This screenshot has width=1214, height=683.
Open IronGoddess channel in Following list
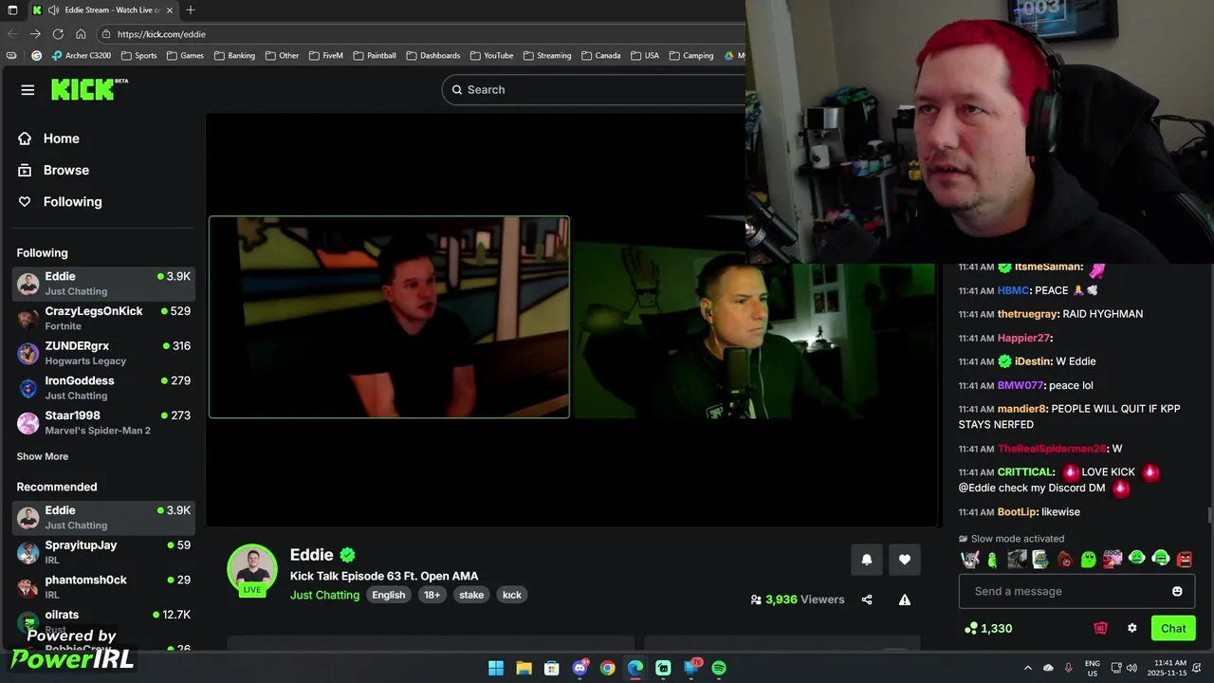pyautogui.click(x=104, y=388)
